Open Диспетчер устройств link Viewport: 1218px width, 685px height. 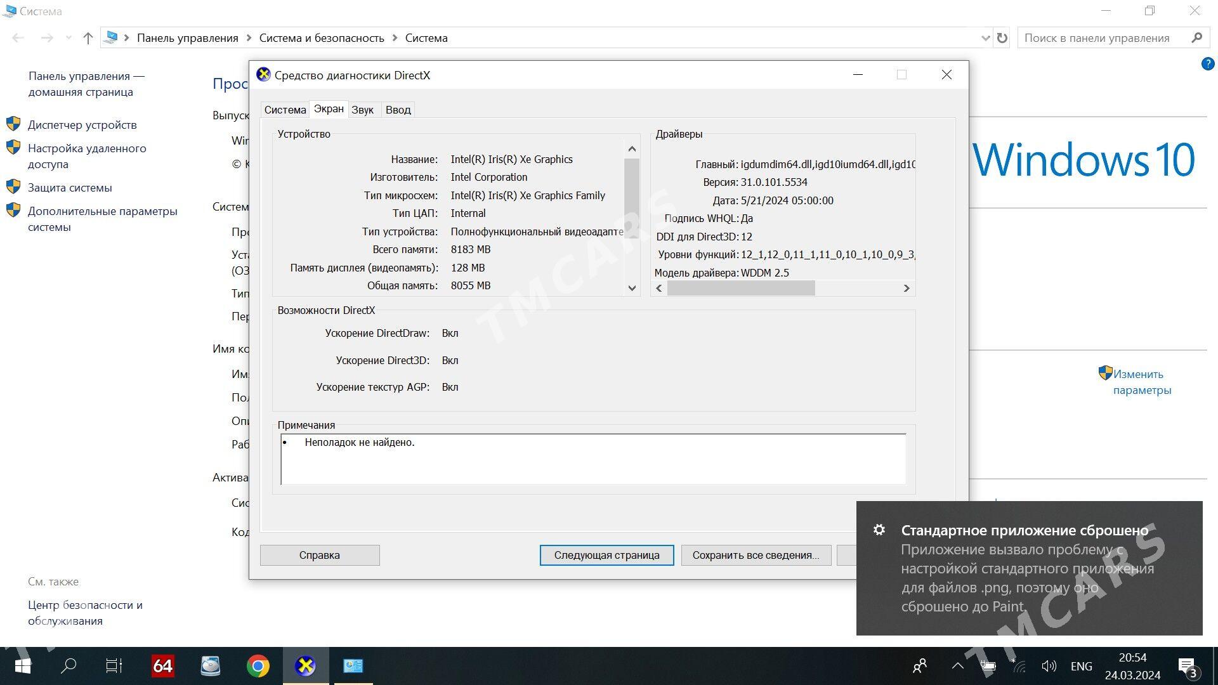coord(82,125)
